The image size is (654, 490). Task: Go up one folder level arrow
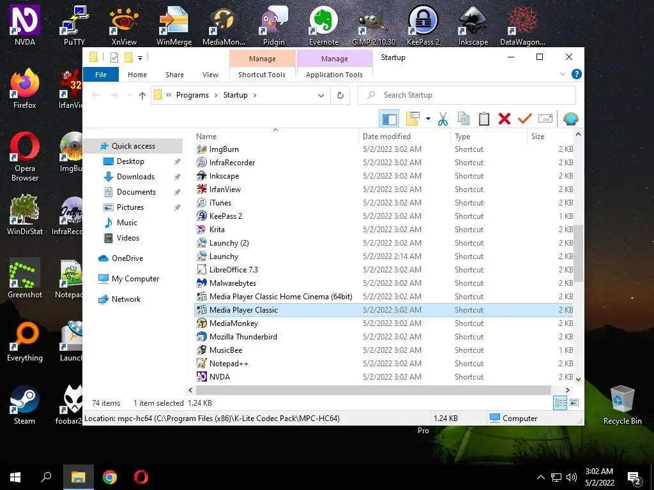[x=142, y=96]
